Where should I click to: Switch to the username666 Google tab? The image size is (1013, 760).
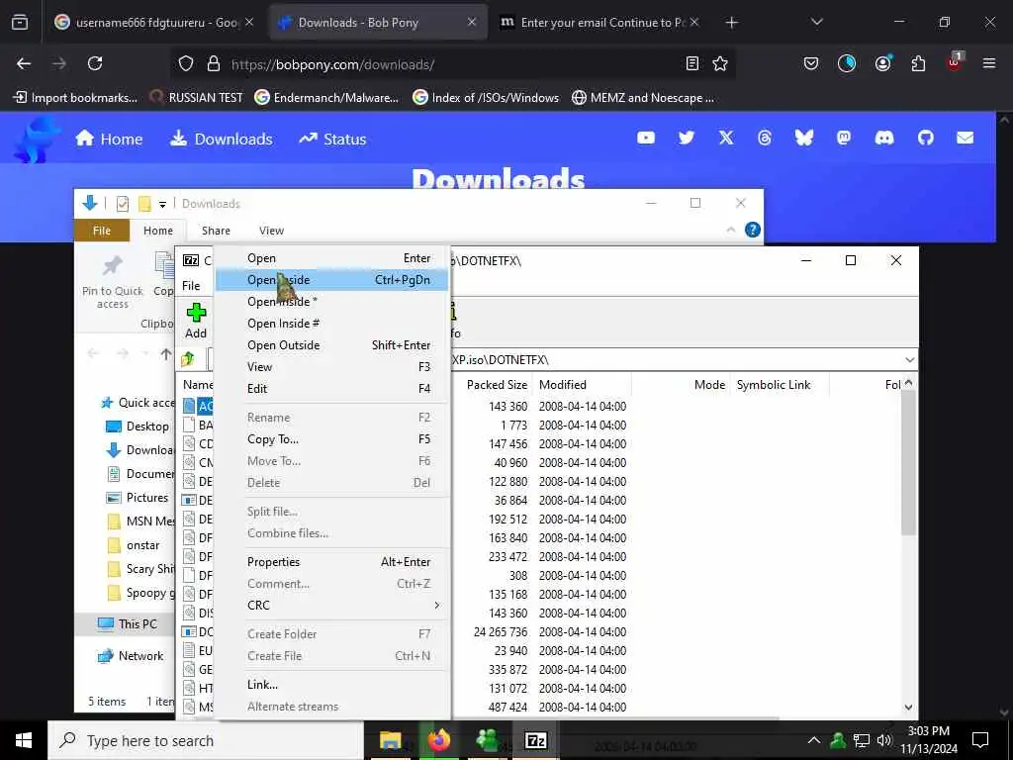tap(153, 22)
